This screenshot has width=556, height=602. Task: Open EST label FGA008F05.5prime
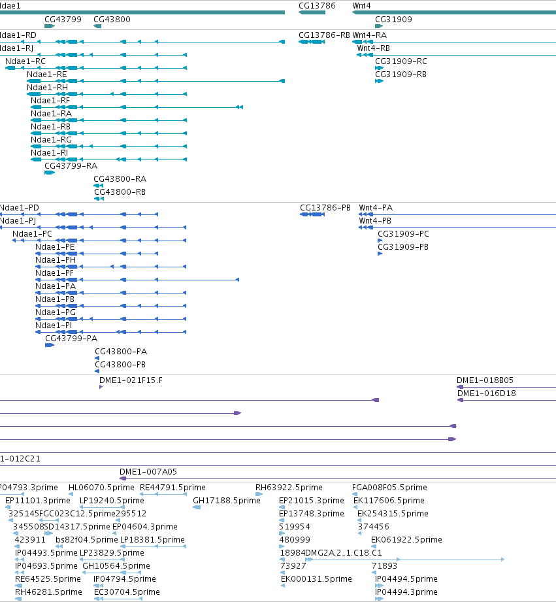(389, 487)
